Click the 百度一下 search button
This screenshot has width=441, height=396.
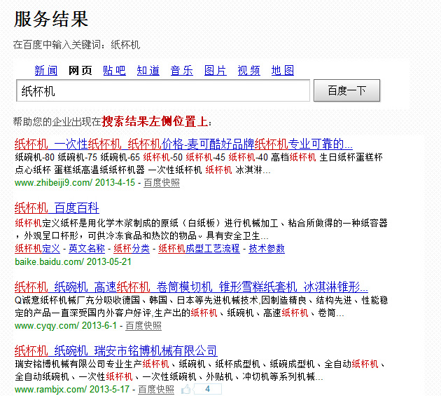346,90
